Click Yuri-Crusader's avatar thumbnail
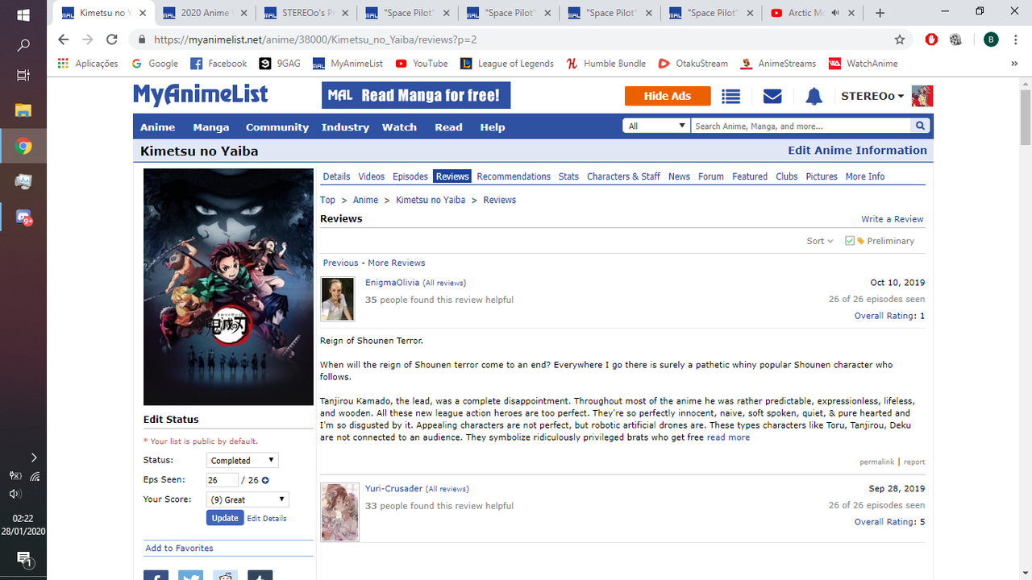This screenshot has height=580, width=1032. 339,512
